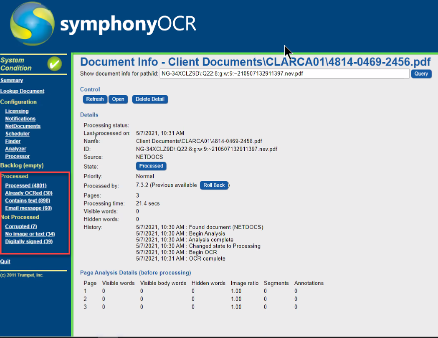
Task: Click the 'Found document (NETDOCS)' history entry
Action: click(x=226, y=227)
